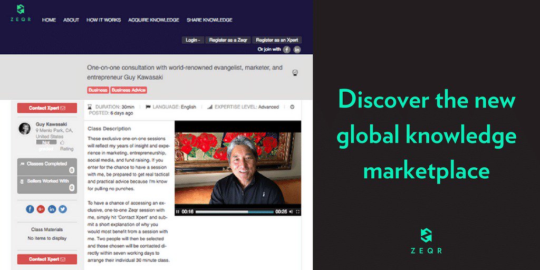Click Register as a Zeqr button
Viewport: 540px width, 270px height.
[x=228, y=40]
